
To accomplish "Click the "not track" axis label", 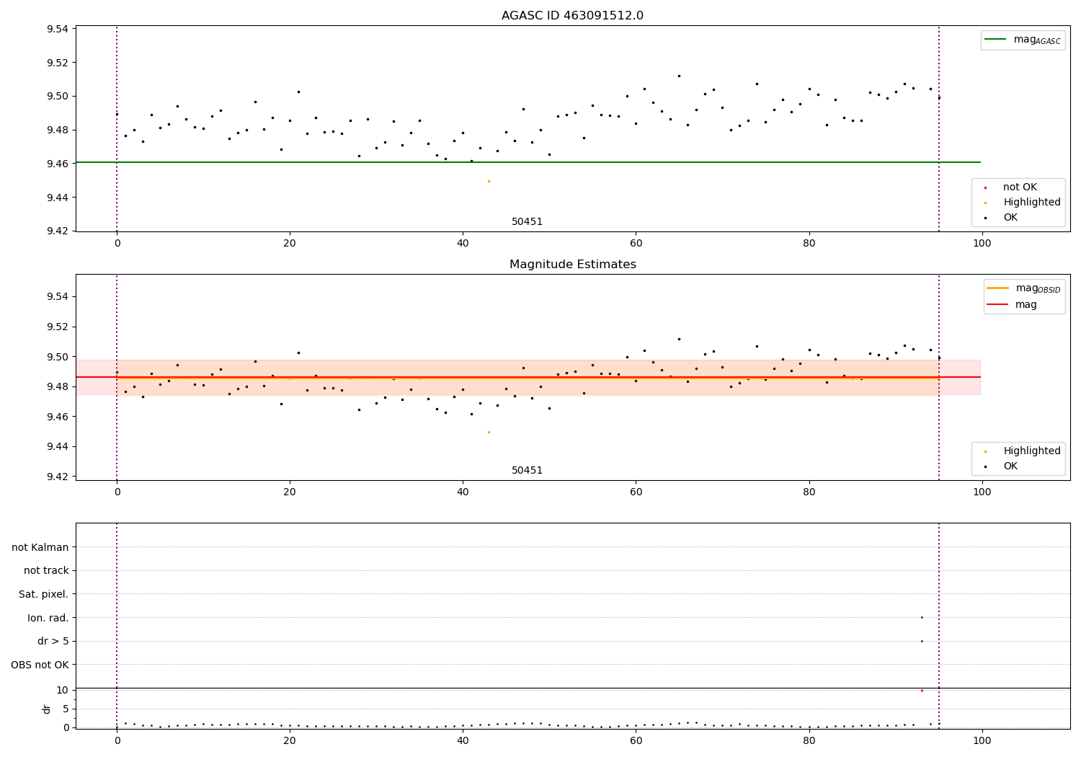I will [46, 571].
